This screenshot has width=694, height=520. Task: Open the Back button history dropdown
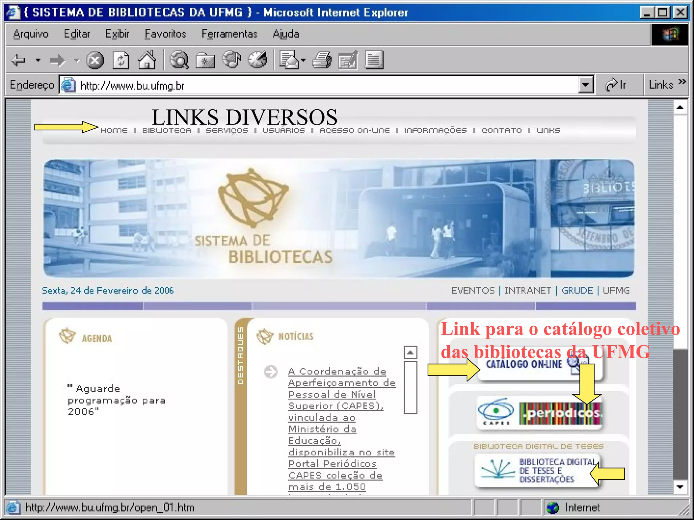pyautogui.click(x=38, y=61)
